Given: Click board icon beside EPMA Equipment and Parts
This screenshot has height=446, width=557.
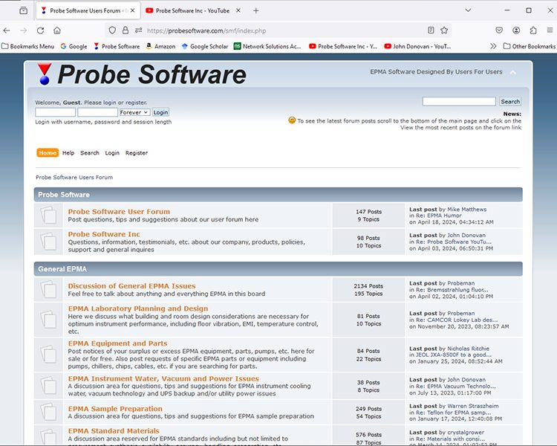Looking at the screenshot, I should click(48, 355).
